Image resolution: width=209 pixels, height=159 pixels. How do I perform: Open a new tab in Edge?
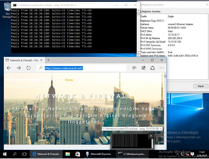coord(48,60)
